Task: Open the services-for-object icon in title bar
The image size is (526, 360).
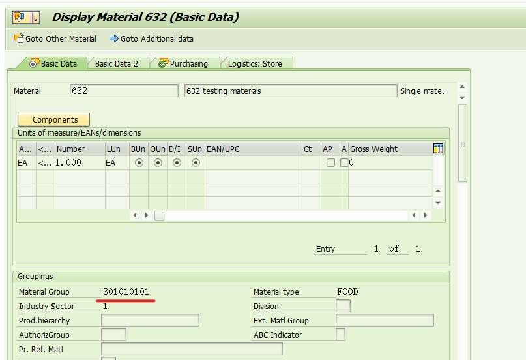Action: pos(20,17)
